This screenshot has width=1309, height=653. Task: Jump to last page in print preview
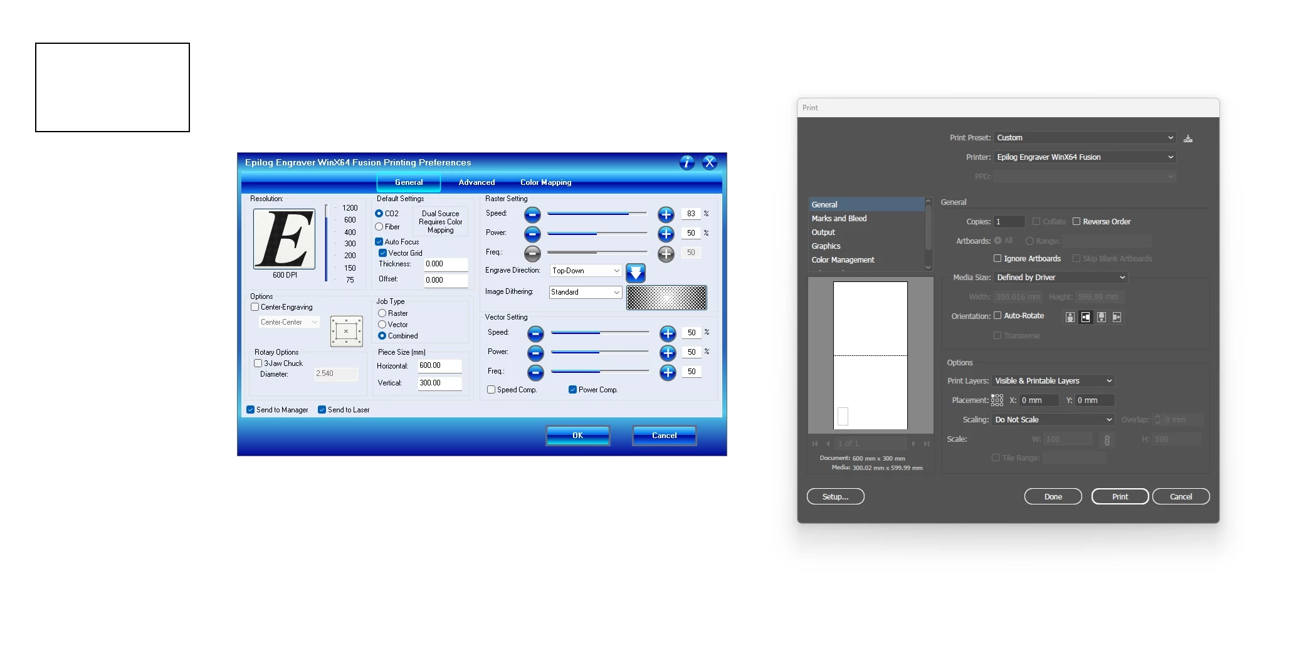[x=927, y=444]
